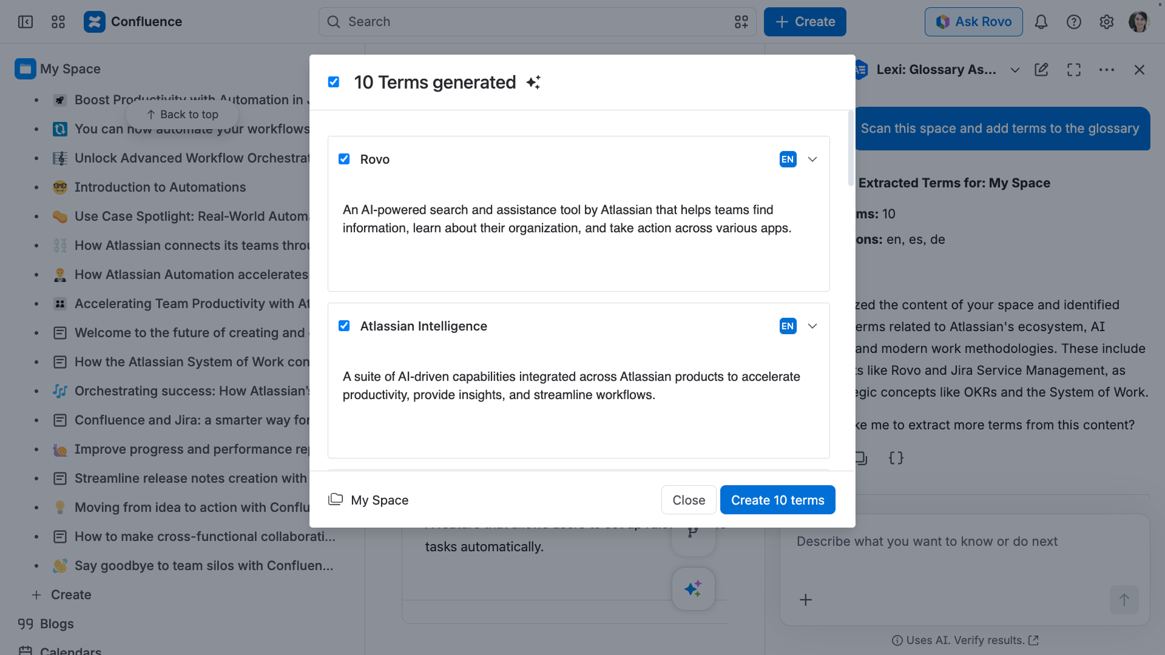Image resolution: width=1165 pixels, height=655 pixels.
Task: Open How Atlassian Automation accelerates page
Action: click(x=192, y=275)
